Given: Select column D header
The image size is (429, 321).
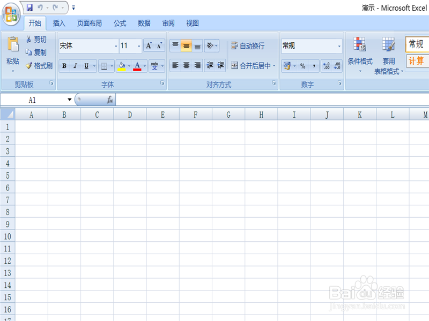Looking at the screenshot, I should pos(130,114).
